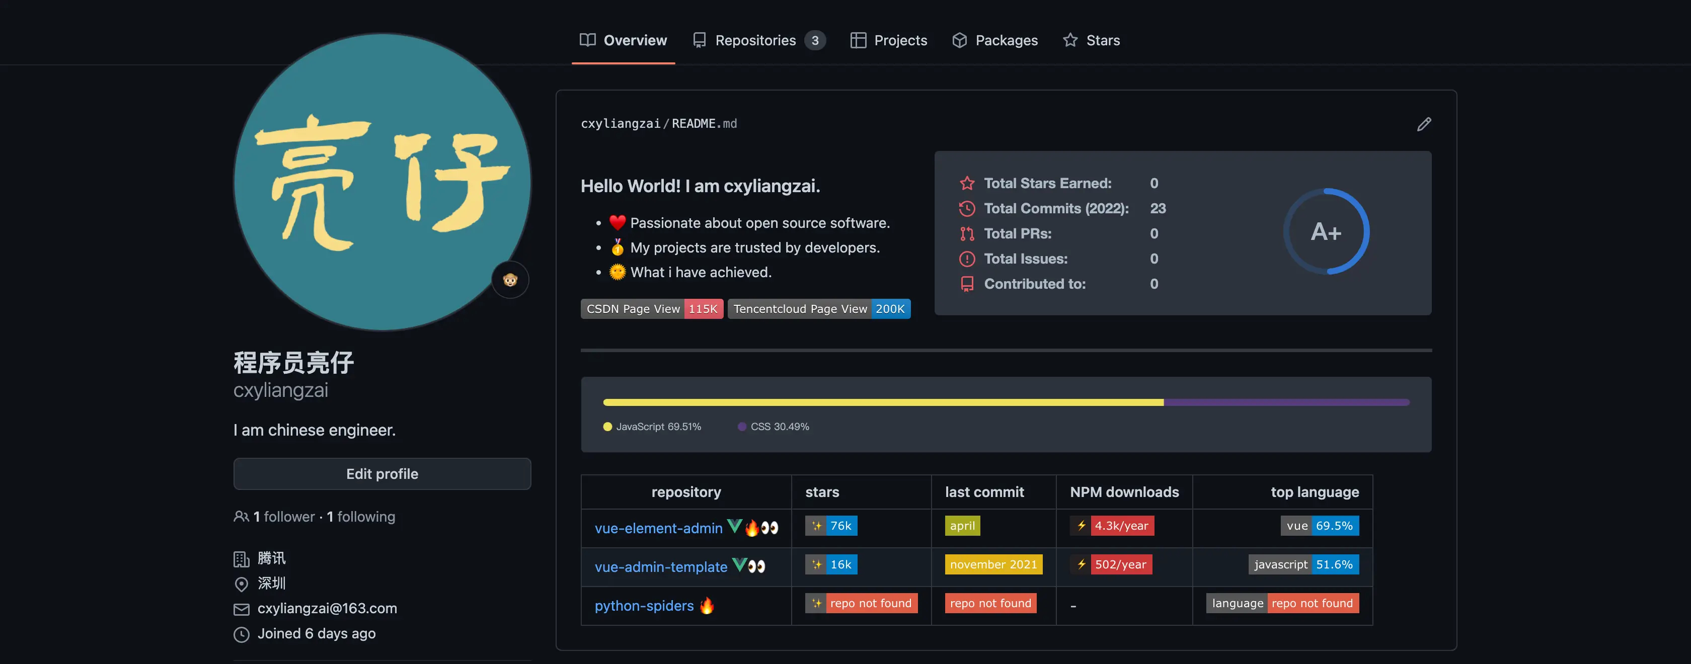
Task: Click the CSDN Page View badge
Action: [651, 309]
